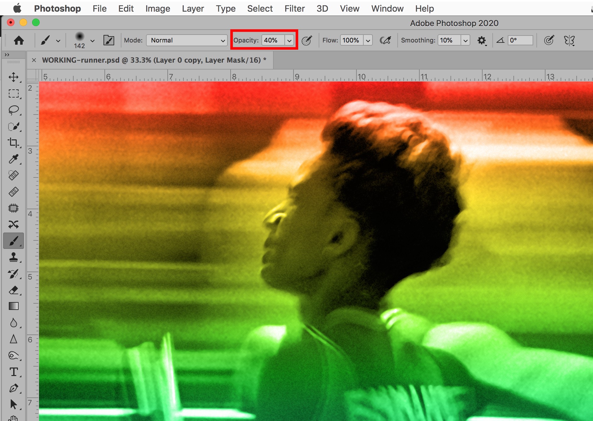
Task: Pick the Clone Stamp tool
Action: (x=14, y=257)
